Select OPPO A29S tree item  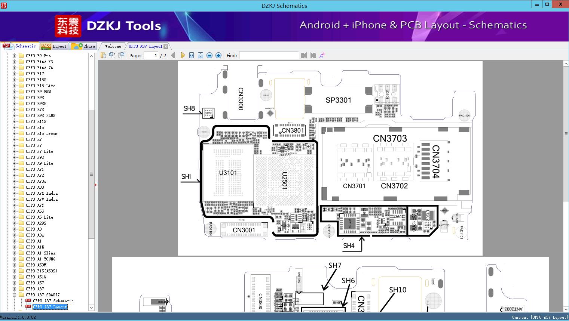(x=36, y=223)
